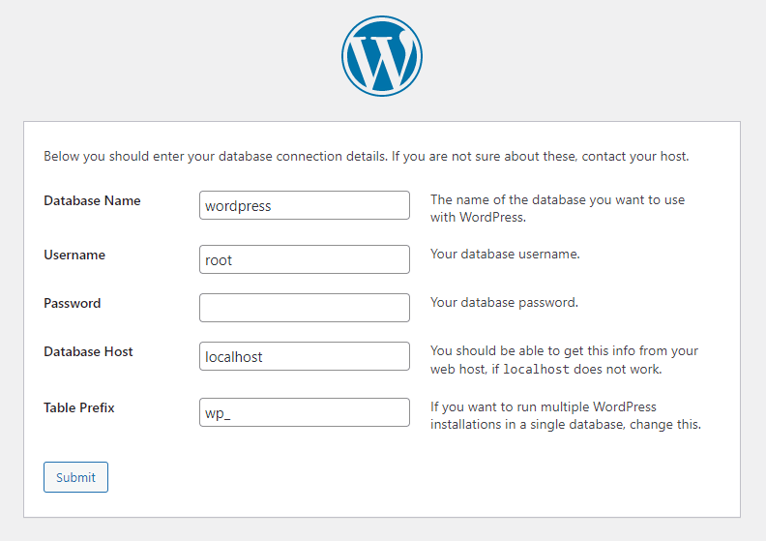Click the "Username" label text
The image size is (766, 541).
pyautogui.click(x=74, y=255)
